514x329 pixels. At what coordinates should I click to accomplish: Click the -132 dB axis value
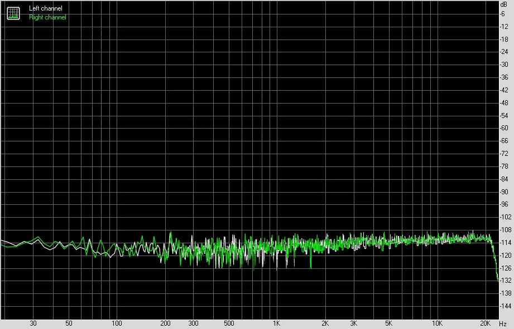point(505,280)
